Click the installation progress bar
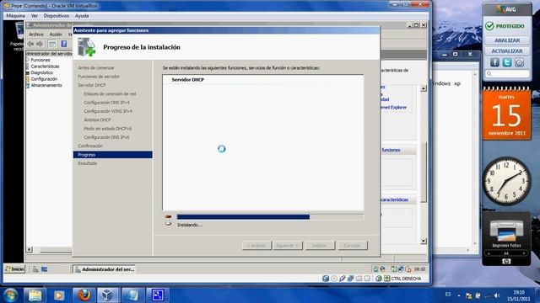 [270, 217]
